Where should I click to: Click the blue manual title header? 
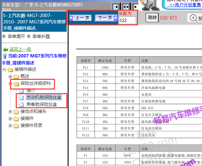click(35, 22)
